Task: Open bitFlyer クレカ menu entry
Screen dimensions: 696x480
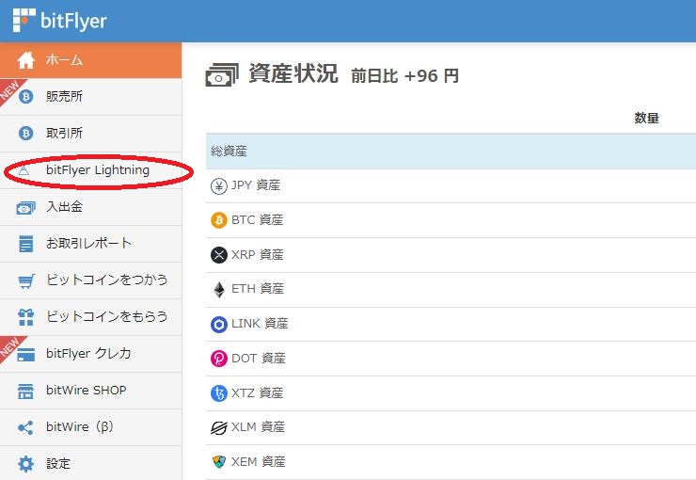Action: point(90,354)
